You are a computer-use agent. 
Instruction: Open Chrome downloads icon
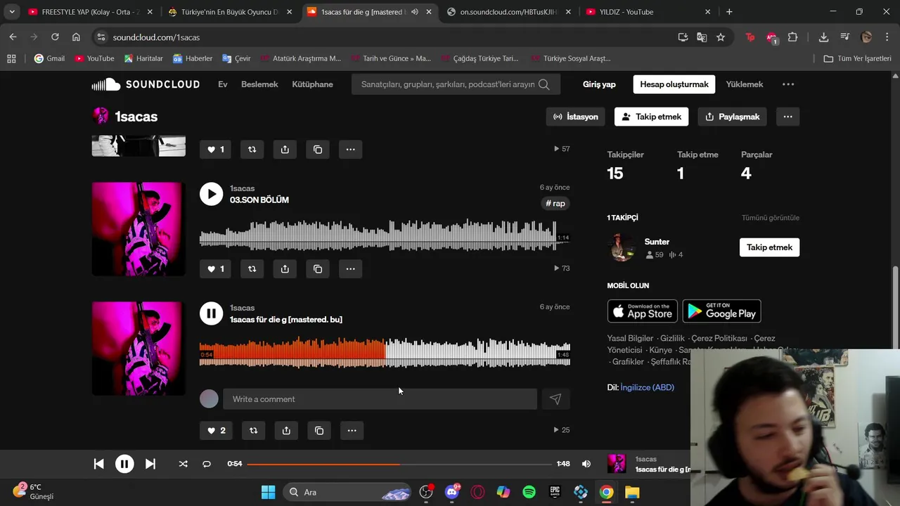[823, 37]
